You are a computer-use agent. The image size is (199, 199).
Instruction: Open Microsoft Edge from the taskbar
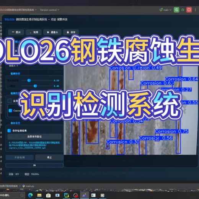(x=30, y=195)
